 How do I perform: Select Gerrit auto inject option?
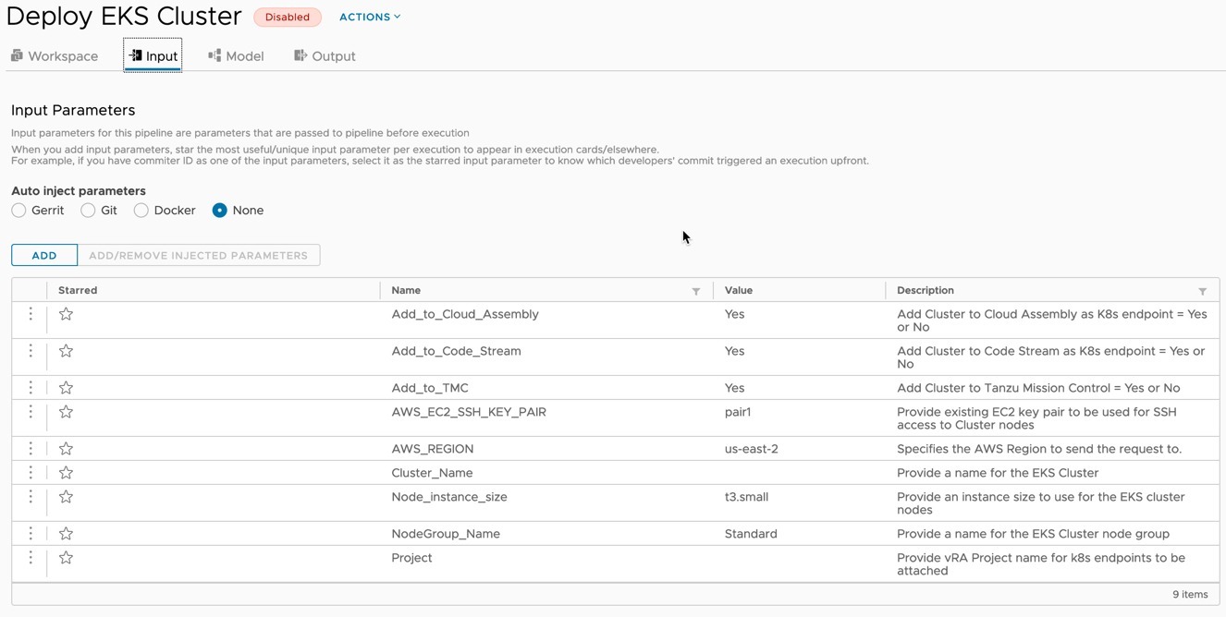[x=18, y=211]
